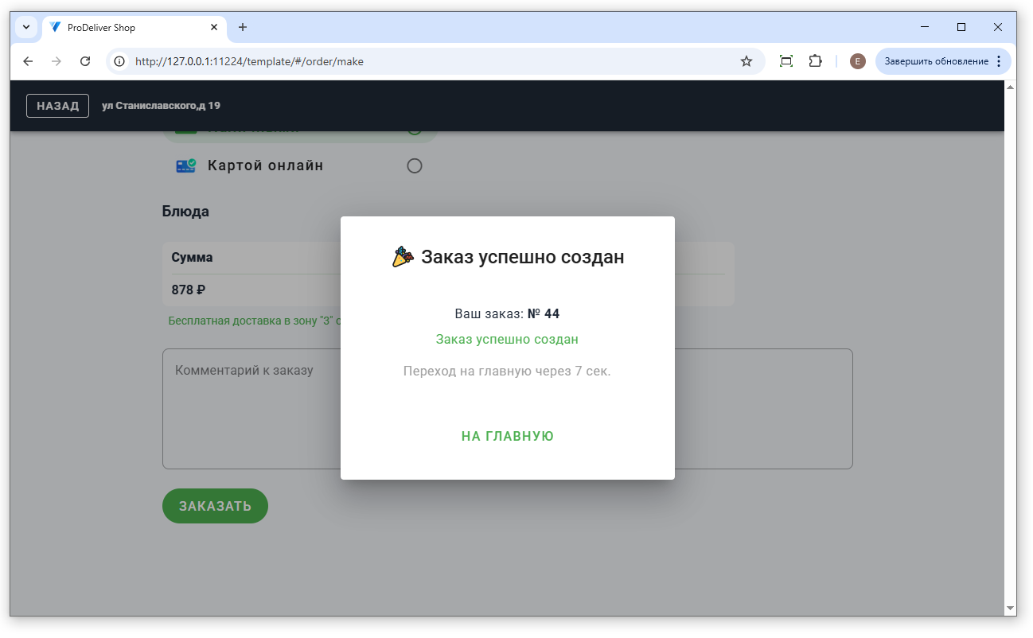Select the Картой онлайн radio button
The width and height of the screenshot is (1033, 638).
[414, 166]
